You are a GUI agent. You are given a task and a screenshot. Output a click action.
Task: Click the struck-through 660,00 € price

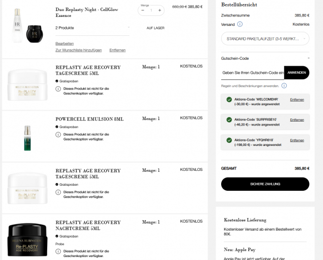point(179,7)
